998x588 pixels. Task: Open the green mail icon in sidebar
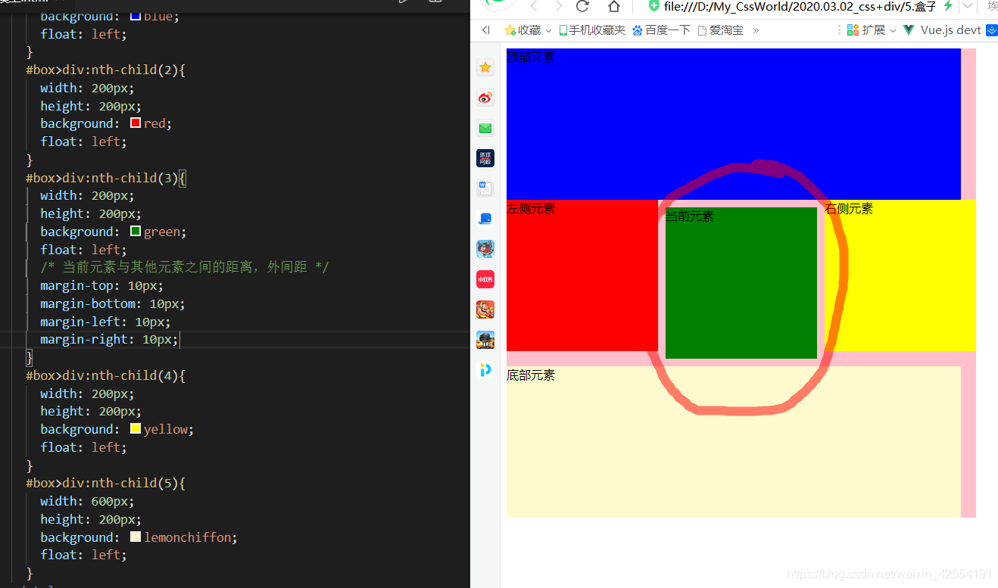pos(485,128)
